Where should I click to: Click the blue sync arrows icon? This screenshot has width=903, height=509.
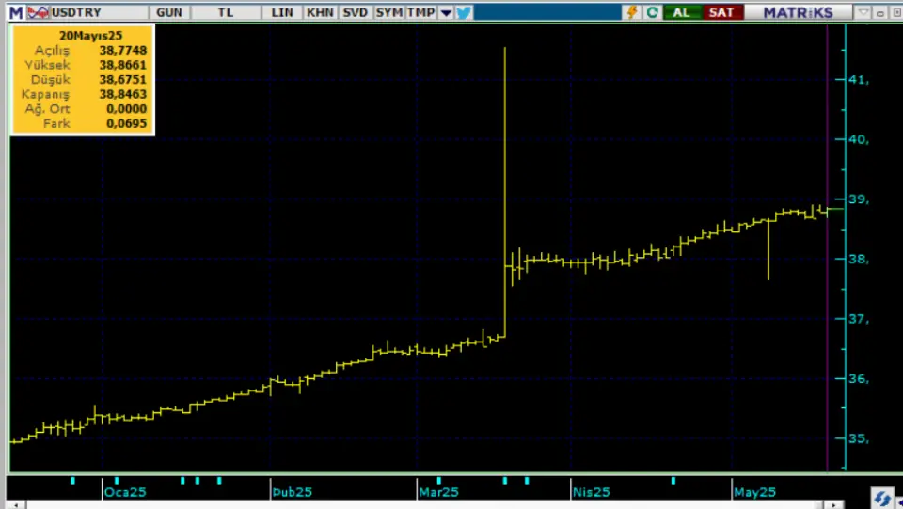click(x=881, y=498)
